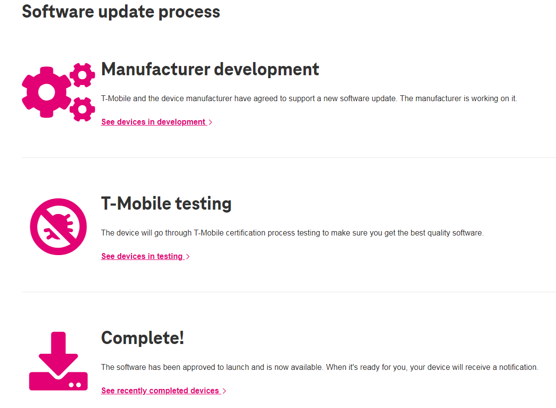Click the large pink gear icon
Image resolution: width=556 pixels, height=408 pixels.
[46, 92]
